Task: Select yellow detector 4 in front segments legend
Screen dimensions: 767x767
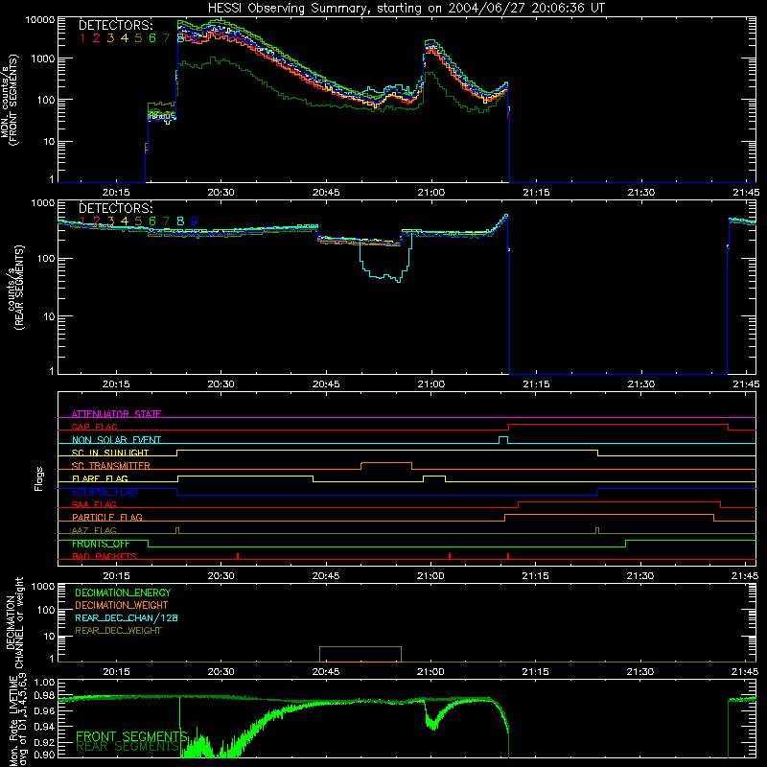Action: (125, 38)
